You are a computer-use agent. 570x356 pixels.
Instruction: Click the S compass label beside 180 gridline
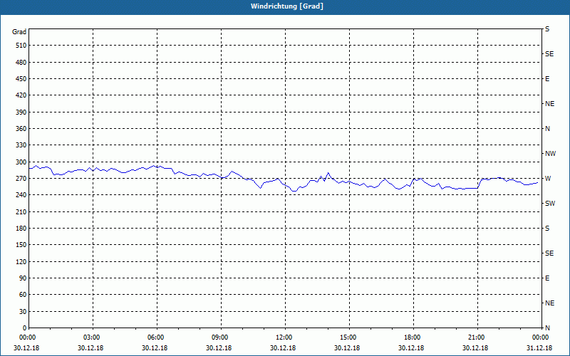click(x=547, y=229)
